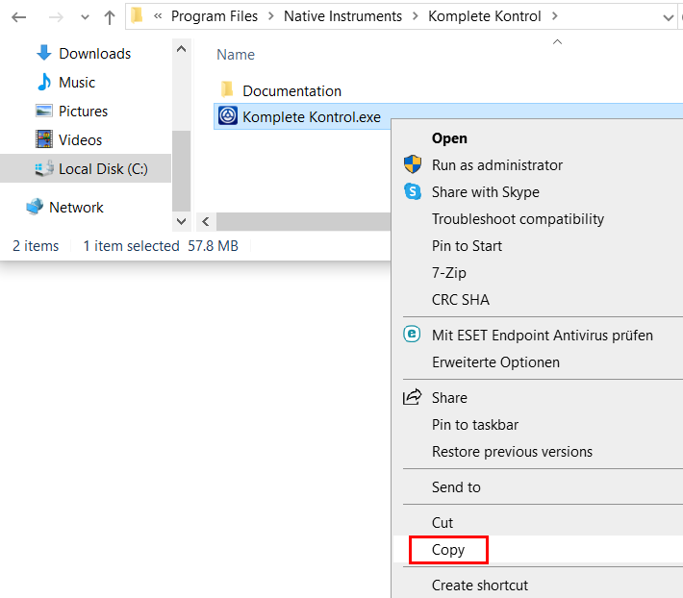Navigate to Native Instruments in breadcrumb

tap(342, 16)
